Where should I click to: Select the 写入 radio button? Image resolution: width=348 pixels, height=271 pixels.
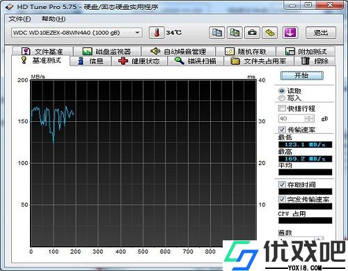click(281, 98)
